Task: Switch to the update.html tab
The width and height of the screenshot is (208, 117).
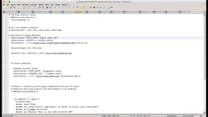Action: 171,12
